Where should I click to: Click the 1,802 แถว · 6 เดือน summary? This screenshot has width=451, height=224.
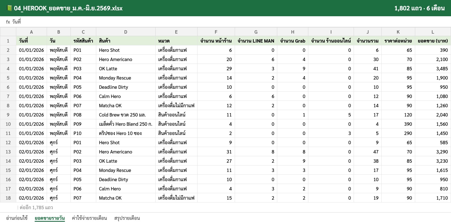(419, 8)
